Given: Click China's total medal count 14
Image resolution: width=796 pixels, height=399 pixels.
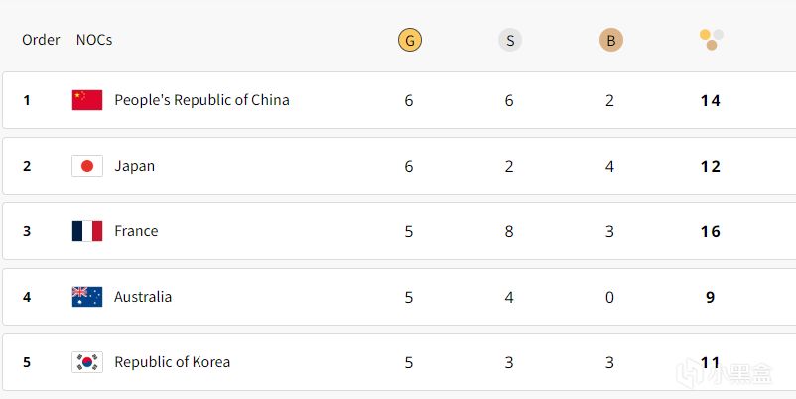Looking at the screenshot, I should pyautogui.click(x=711, y=100).
